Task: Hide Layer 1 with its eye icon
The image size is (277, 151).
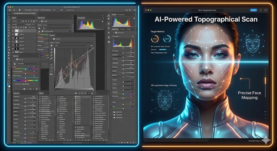Action: (13, 31)
